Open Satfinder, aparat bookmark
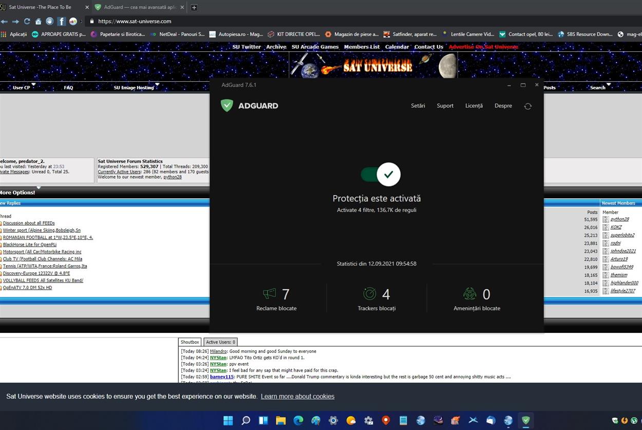642x430 pixels. 410,34
